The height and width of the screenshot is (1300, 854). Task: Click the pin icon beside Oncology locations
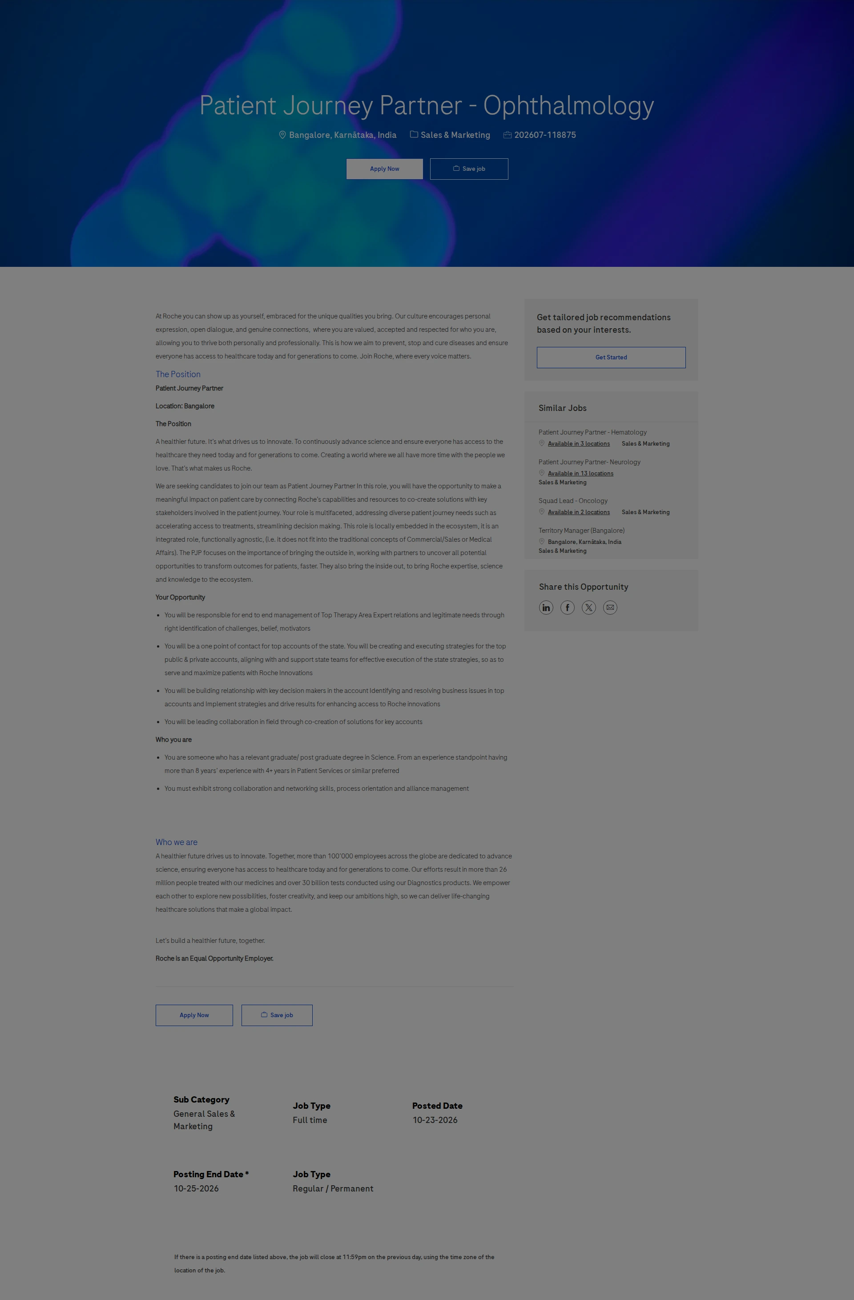click(541, 512)
